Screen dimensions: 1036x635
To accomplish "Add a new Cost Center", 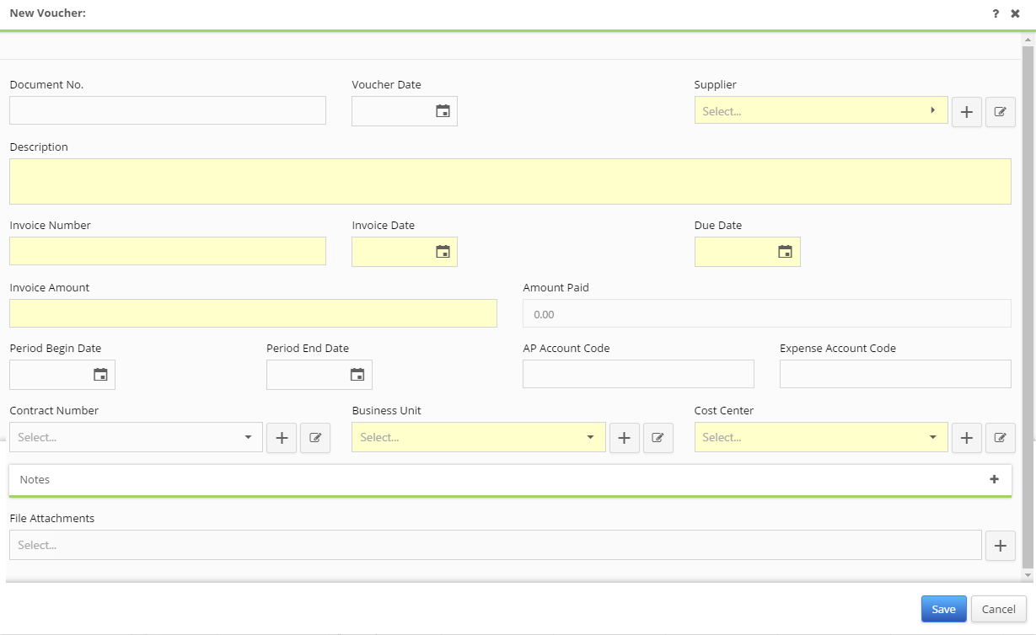I will coord(967,438).
